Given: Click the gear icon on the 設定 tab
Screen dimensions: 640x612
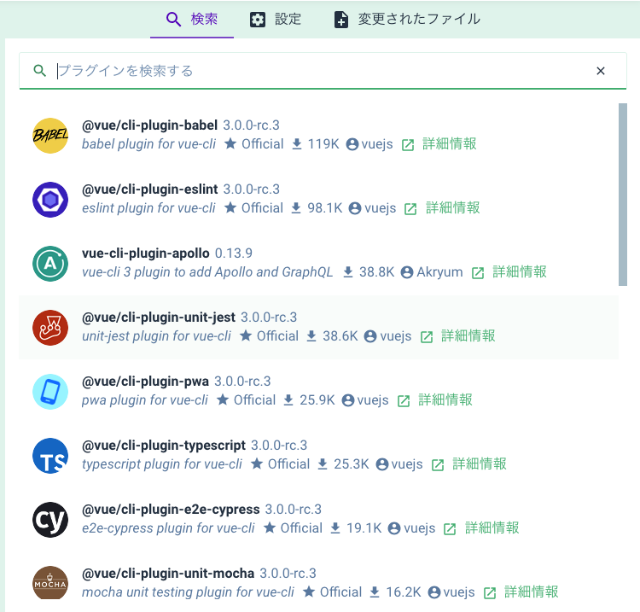Looking at the screenshot, I should pos(258,20).
